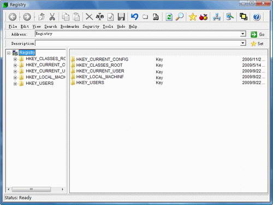273x205 pixels.
Task: Click the remote registry connect icon
Action: point(230,17)
